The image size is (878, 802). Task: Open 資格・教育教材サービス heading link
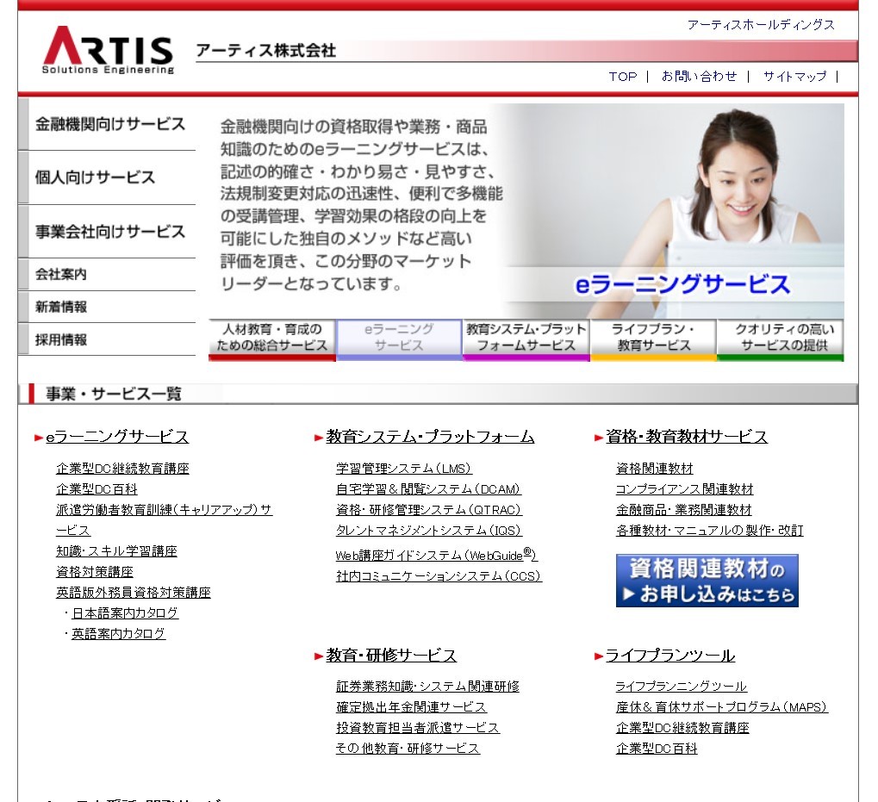tap(687, 437)
